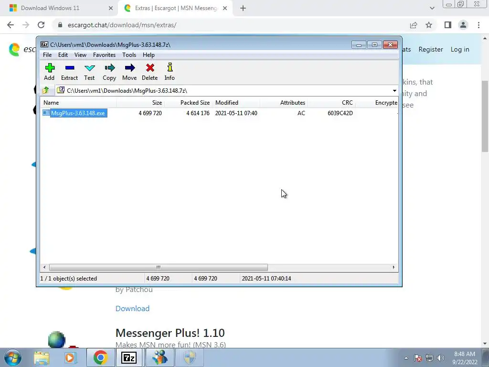This screenshot has width=489, height=367.
Task: Expand the 7-Zip address path dropdown
Action: click(394, 90)
